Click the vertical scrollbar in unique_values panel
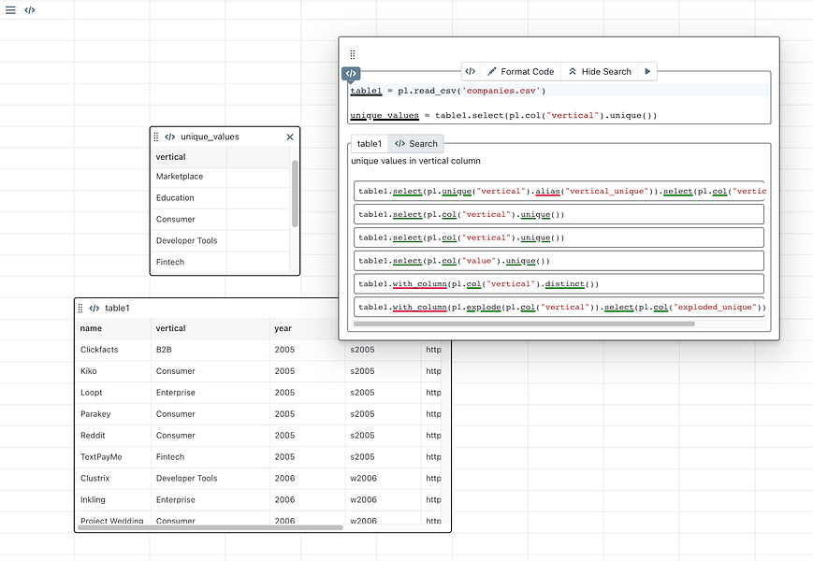This screenshot has height=561, width=813. click(295, 194)
